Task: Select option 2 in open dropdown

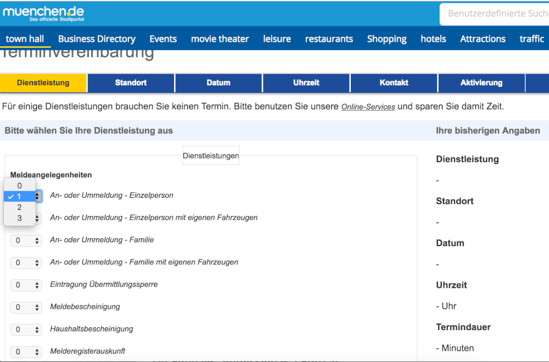Action: click(x=19, y=207)
